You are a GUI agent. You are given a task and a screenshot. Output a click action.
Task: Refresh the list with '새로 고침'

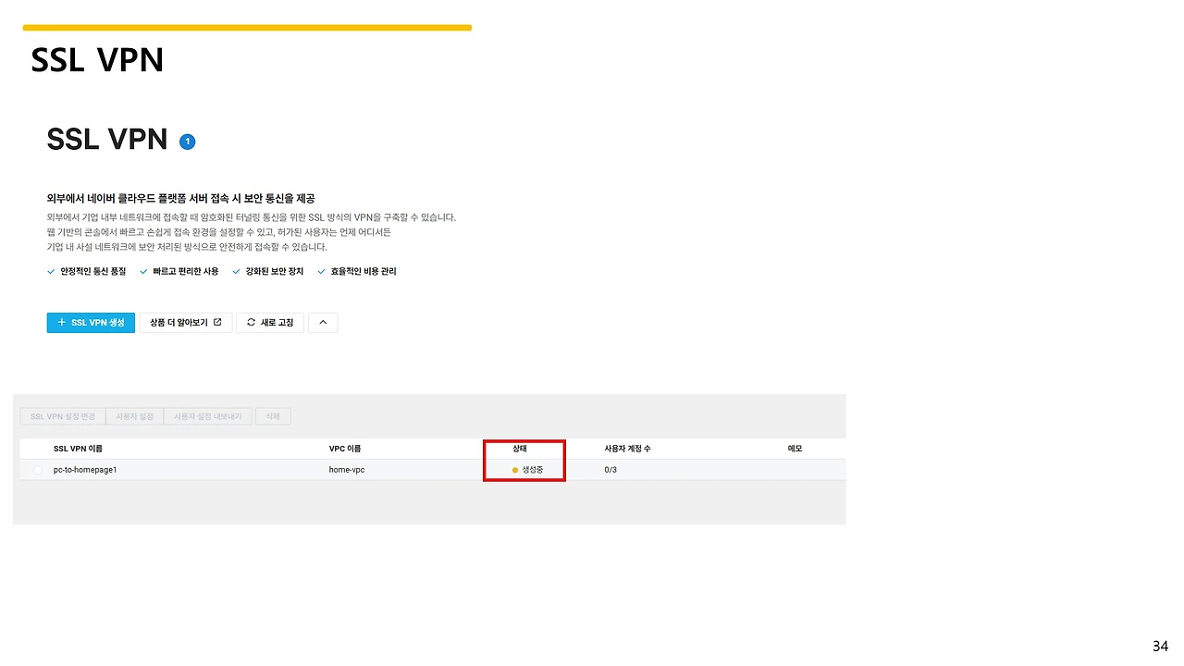tap(270, 323)
